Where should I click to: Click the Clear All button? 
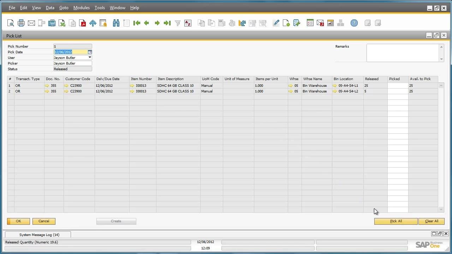[x=432, y=221]
